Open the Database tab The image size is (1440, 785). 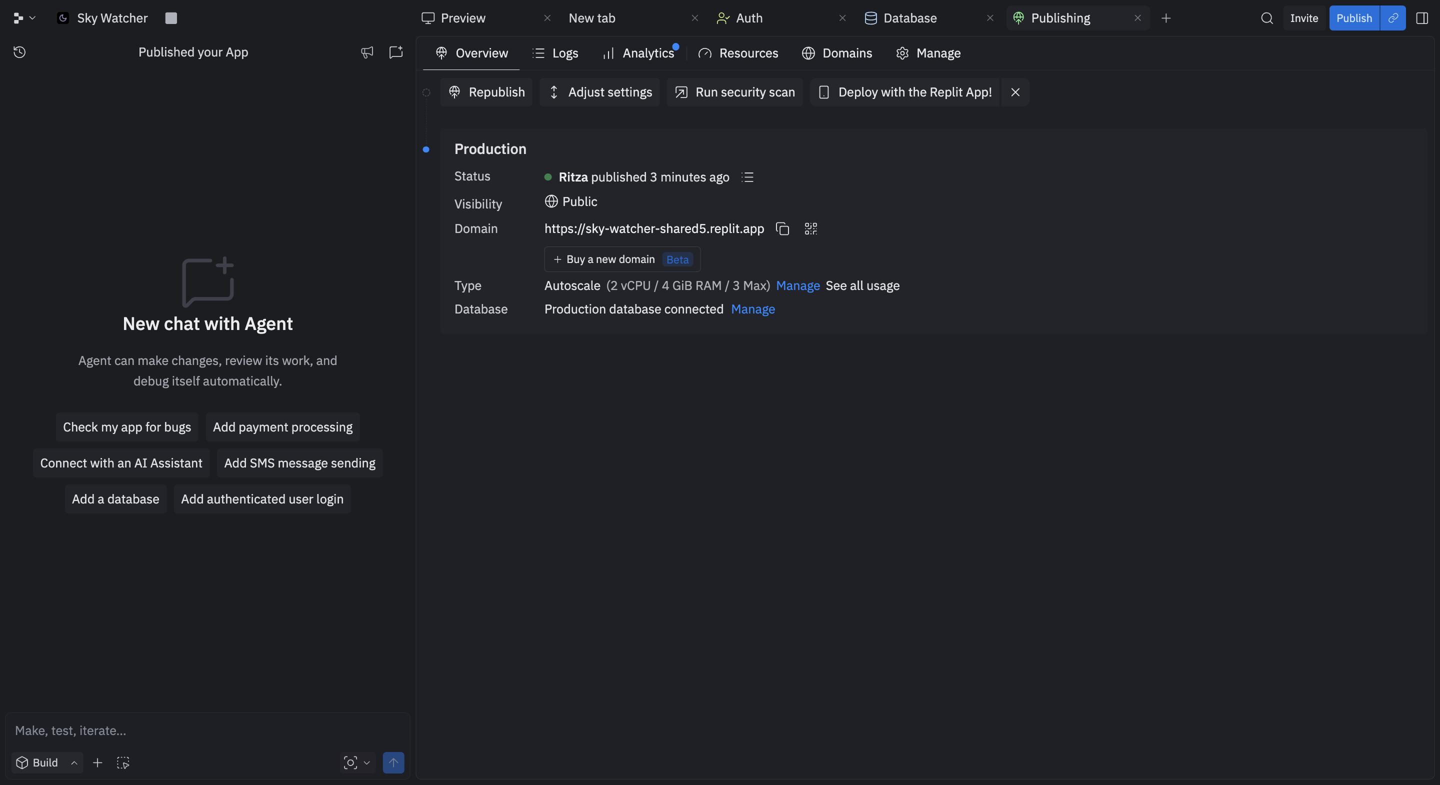[909, 18]
